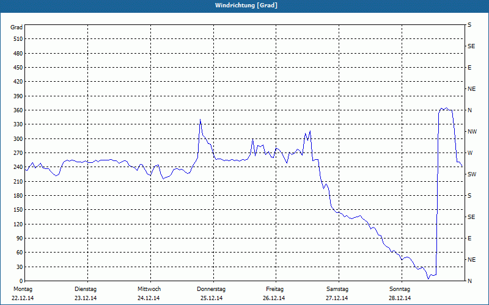Select the 60 degree axis value

(x=19, y=253)
